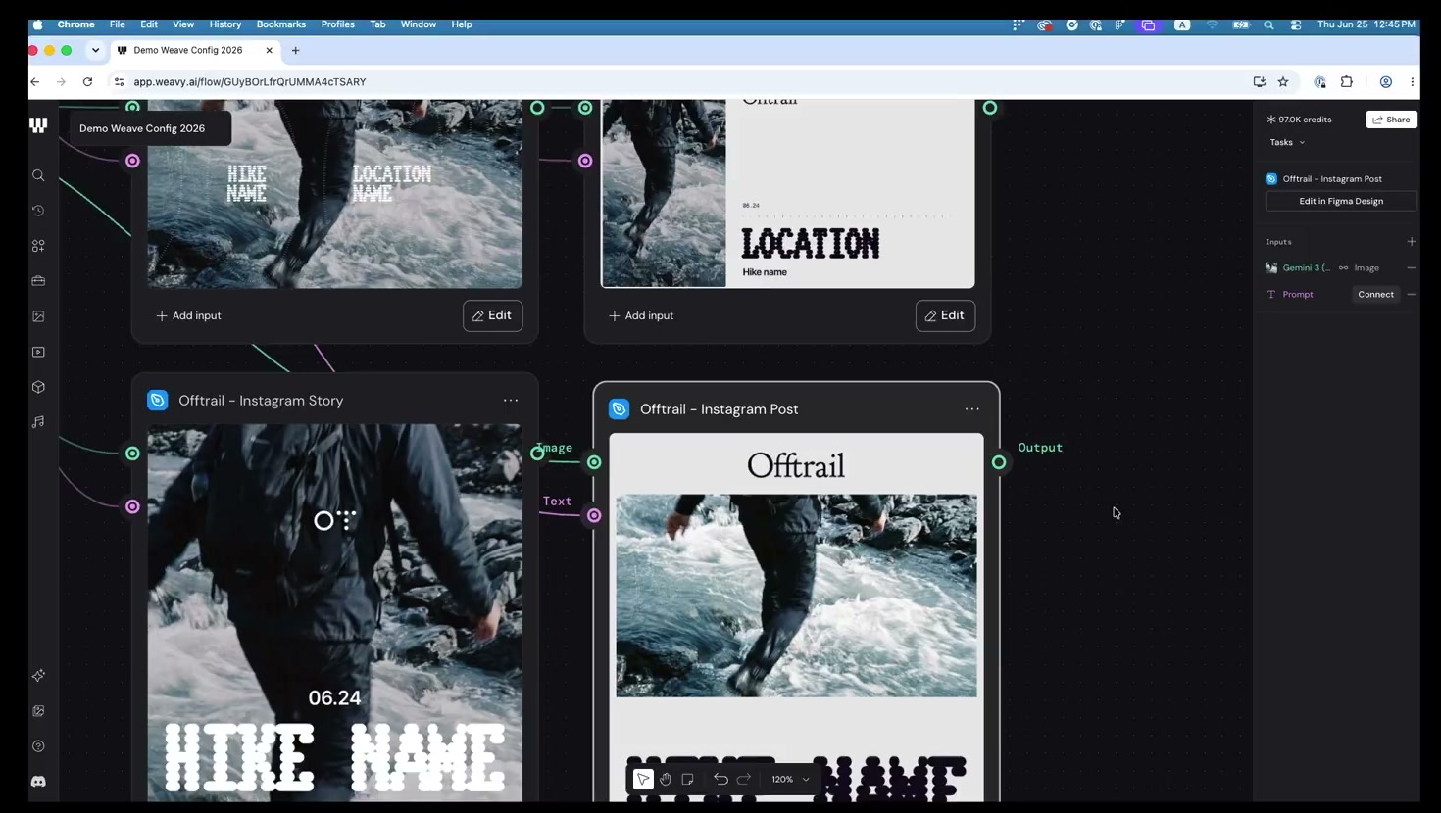Image resolution: width=1441 pixels, height=813 pixels.
Task: Expand the Tasks dropdown in right panel
Action: 1287,142
